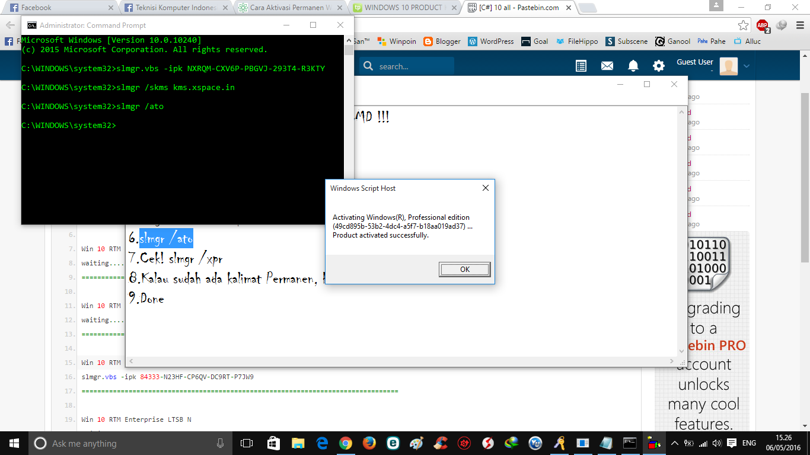Click the Chrome page vertical scrollbar

coord(805,178)
